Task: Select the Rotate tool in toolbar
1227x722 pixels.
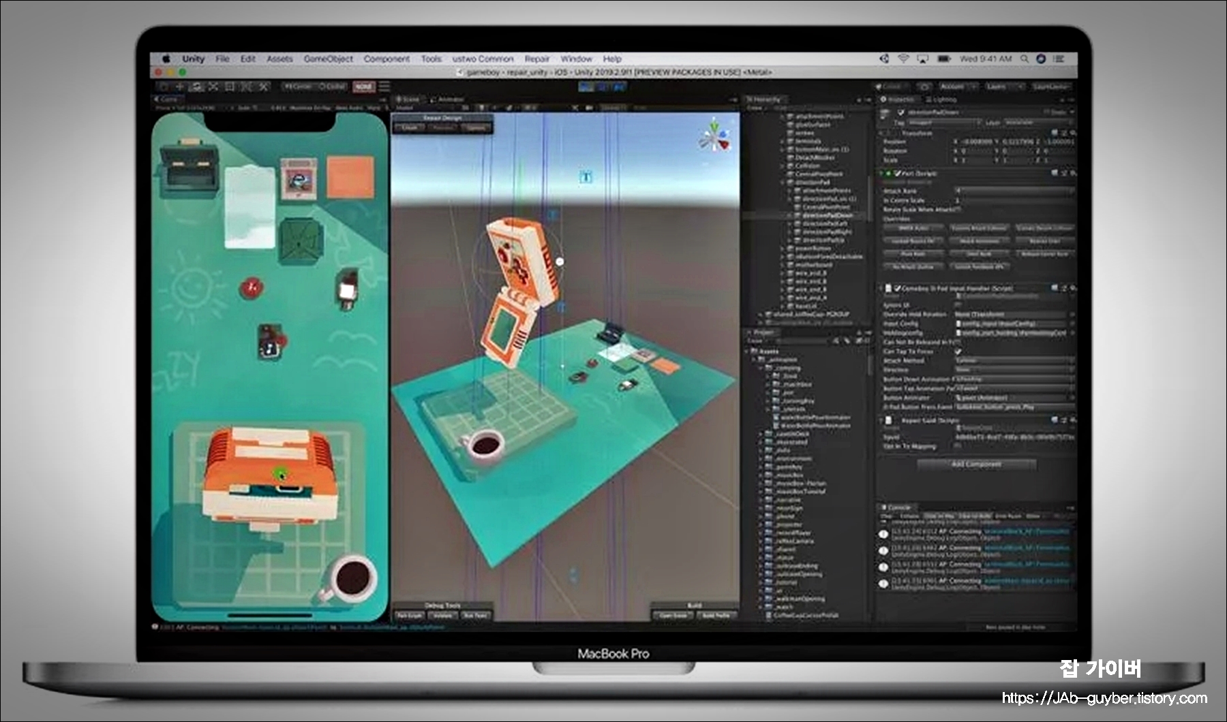Action: (x=196, y=87)
